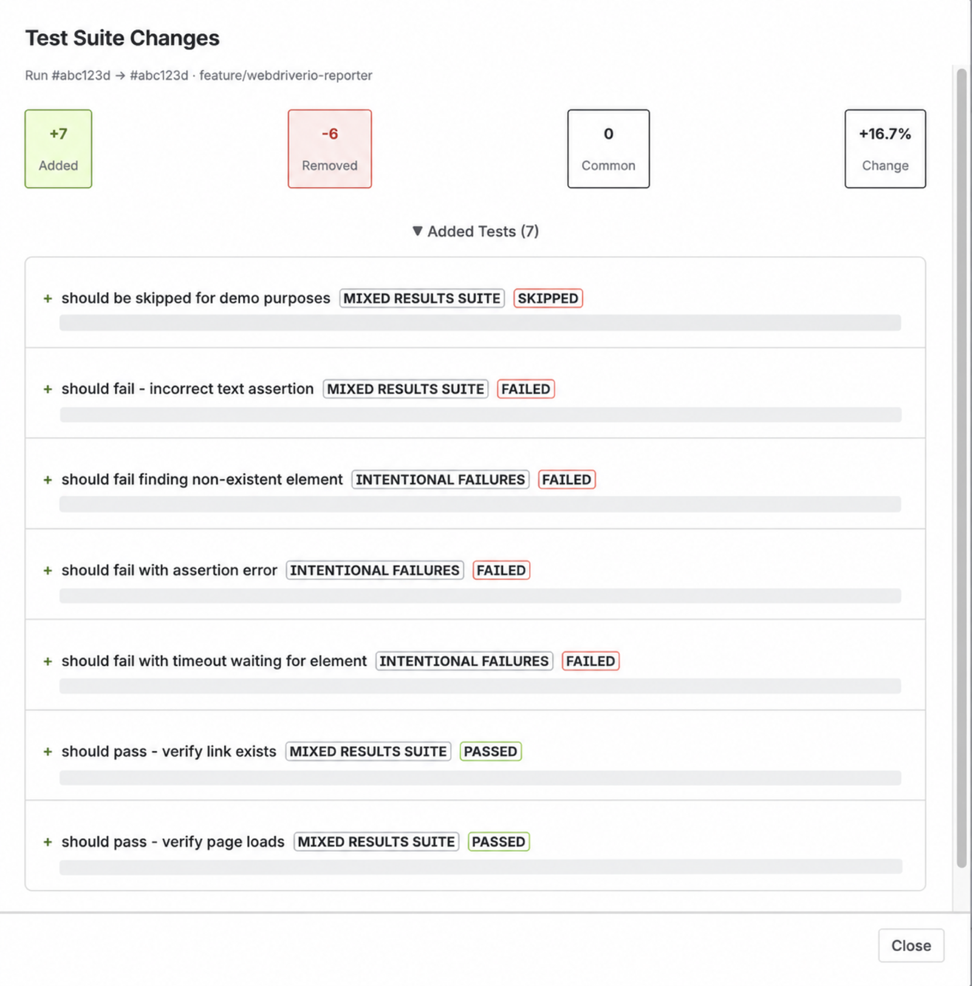Click 'should fail with assertion error' test name
This screenshot has width=972, height=986.
(169, 570)
